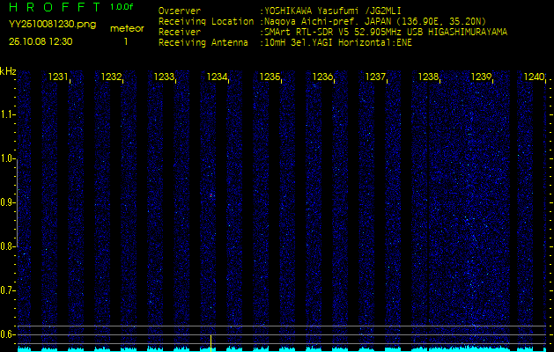This screenshot has width=554, height=352.
Task: Click the 0.8 kHz axis label
Action: [x=8, y=246]
